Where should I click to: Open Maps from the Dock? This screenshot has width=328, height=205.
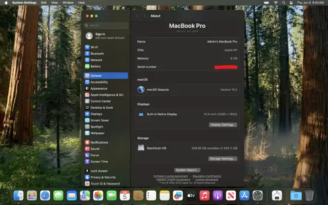tap(85, 196)
